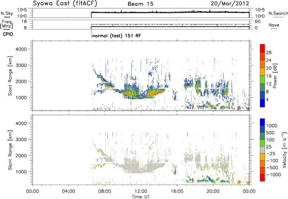Click the '1000' tick on velocity colorbar
This screenshot has height=199, width=288.
click(272, 126)
